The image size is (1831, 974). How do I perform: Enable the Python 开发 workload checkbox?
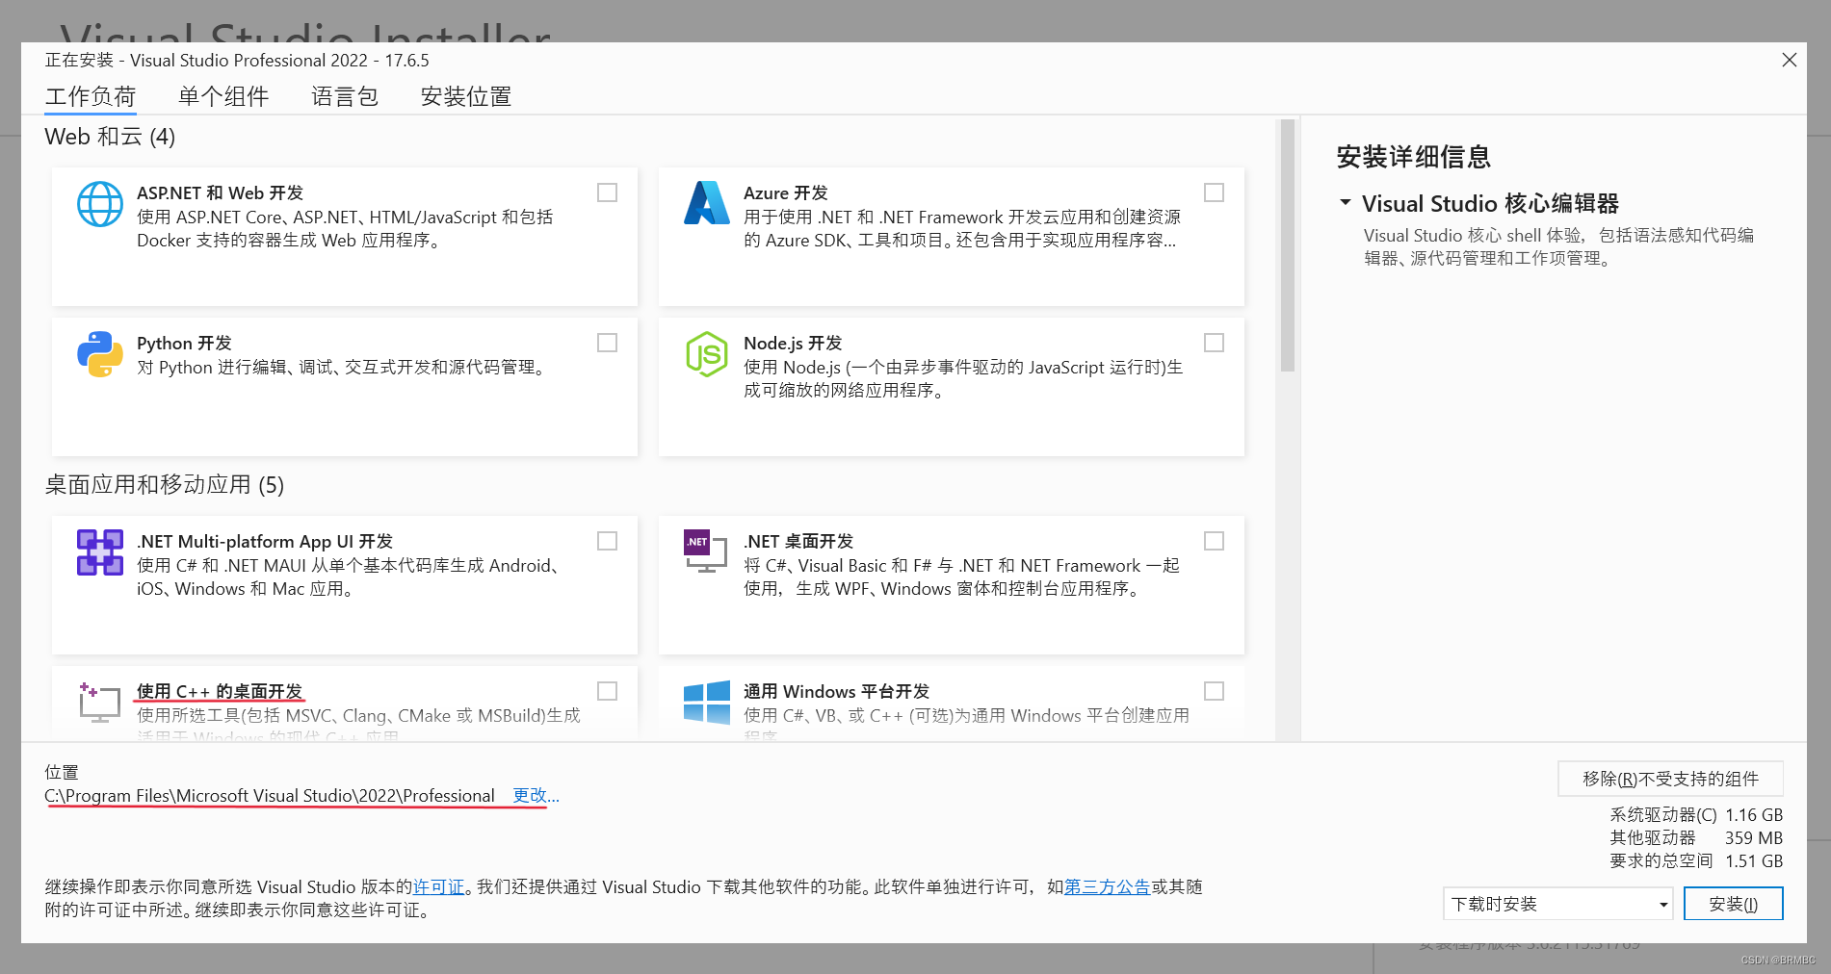pyautogui.click(x=608, y=343)
